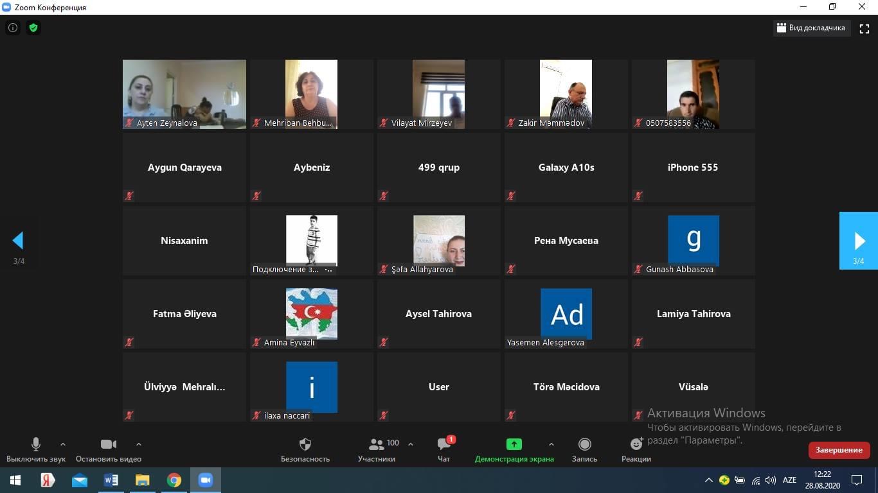
Task: Open clock showing 12:22
Action: coord(823,480)
